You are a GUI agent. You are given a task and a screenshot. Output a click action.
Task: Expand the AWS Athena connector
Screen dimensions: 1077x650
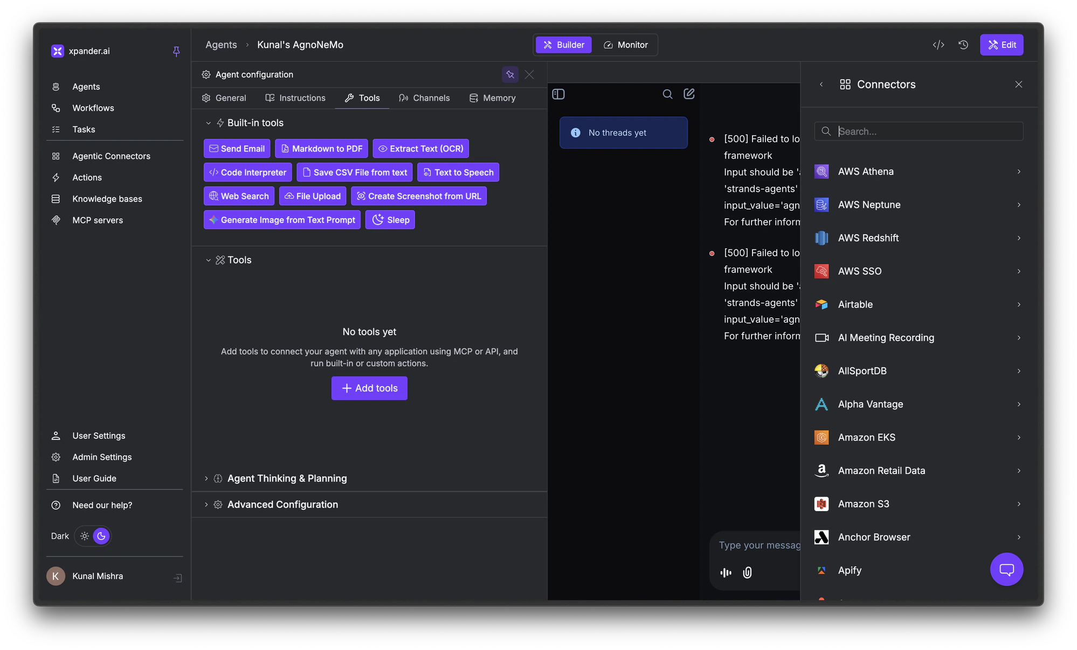pos(1018,171)
